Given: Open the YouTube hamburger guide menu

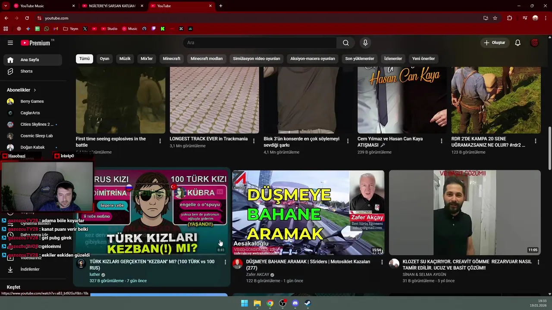Looking at the screenshot, I should (10, 43).
